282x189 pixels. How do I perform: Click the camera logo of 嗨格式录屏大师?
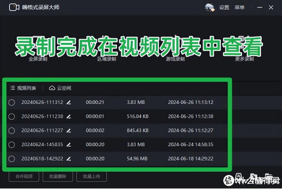tap(14, 8)
